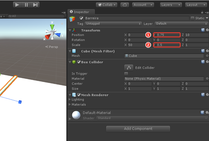The height and width of the screenshot is (141, 209).
Task: Open Box Collider help reference icon
Action: tap(203, 62)
